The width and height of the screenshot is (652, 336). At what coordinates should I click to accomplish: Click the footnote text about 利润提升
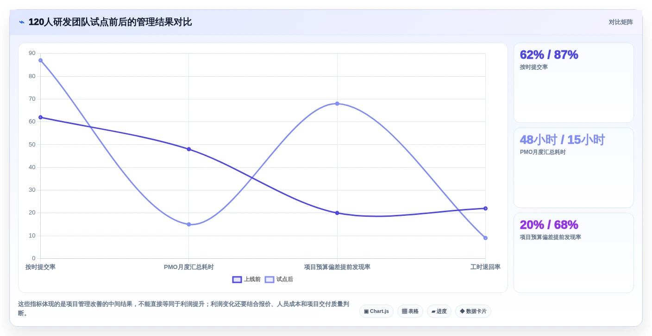tap(183, 309)
